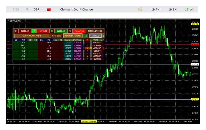Click the 7:00 event time
The image size is (206, 130).
tap(16, 9)
